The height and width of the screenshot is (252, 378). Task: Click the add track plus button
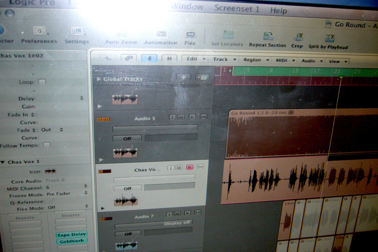(x=183, y=77)
